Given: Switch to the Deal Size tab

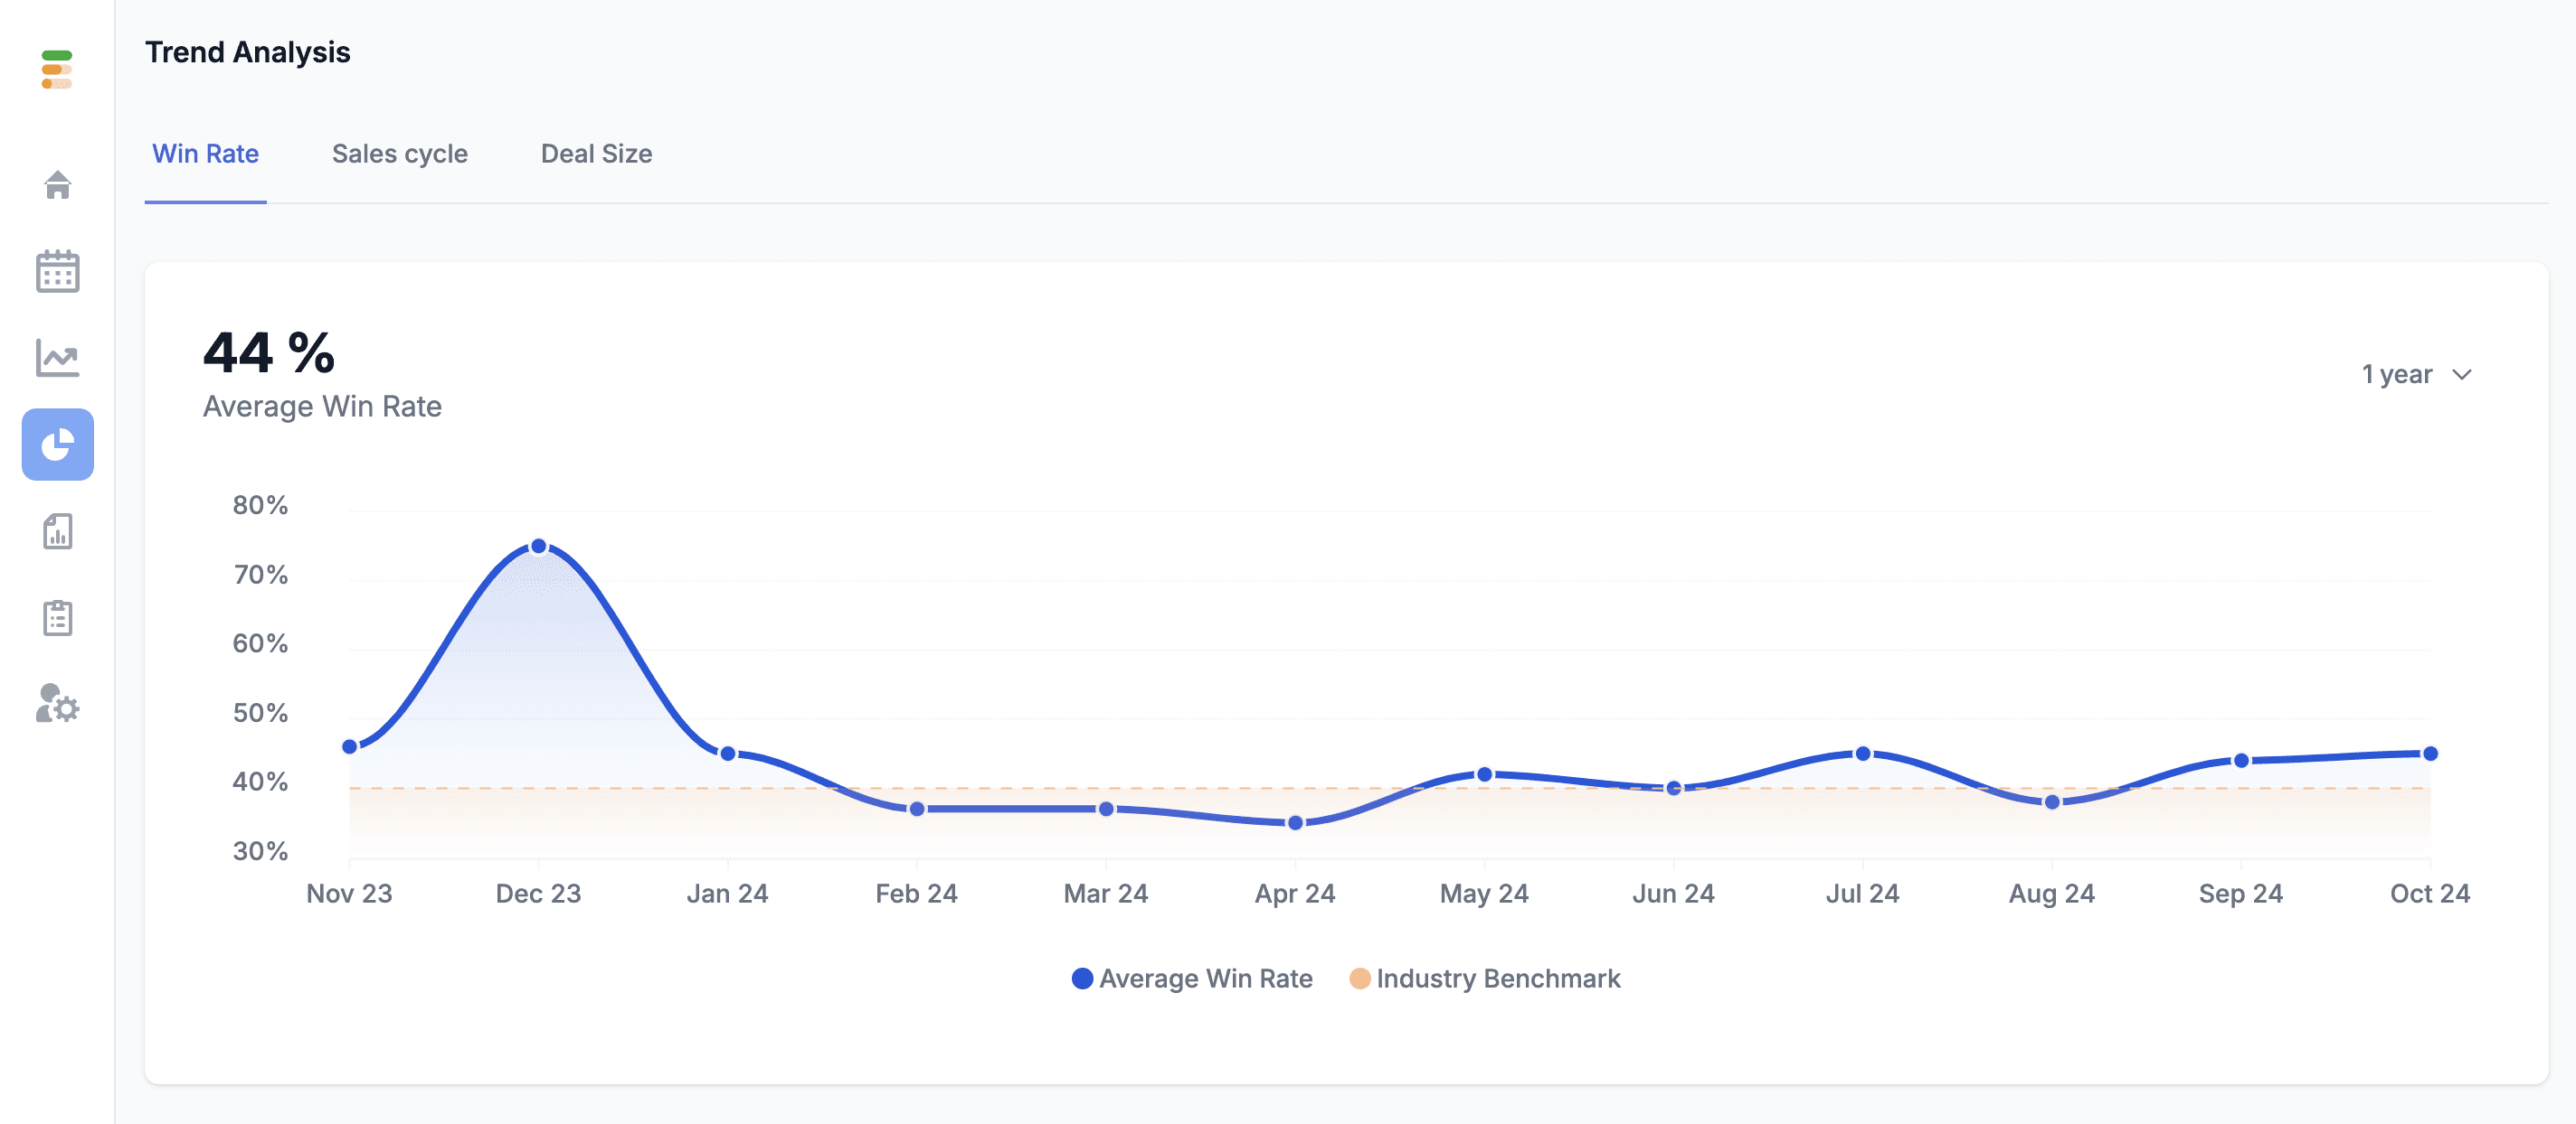Looking at the screenshot, I should [x=596, y=154].
